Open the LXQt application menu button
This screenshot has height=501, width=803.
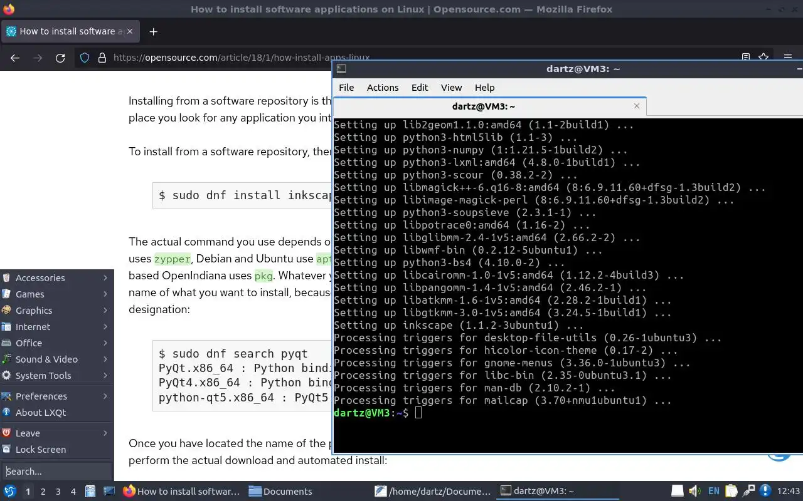(x=10, y=491)
